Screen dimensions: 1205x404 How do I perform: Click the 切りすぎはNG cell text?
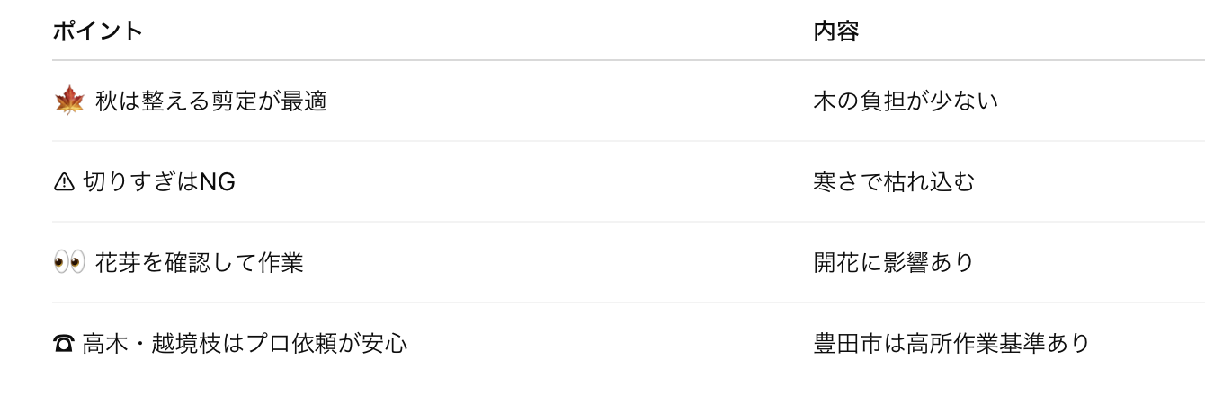pyautogui.click(x=159, y=182)
